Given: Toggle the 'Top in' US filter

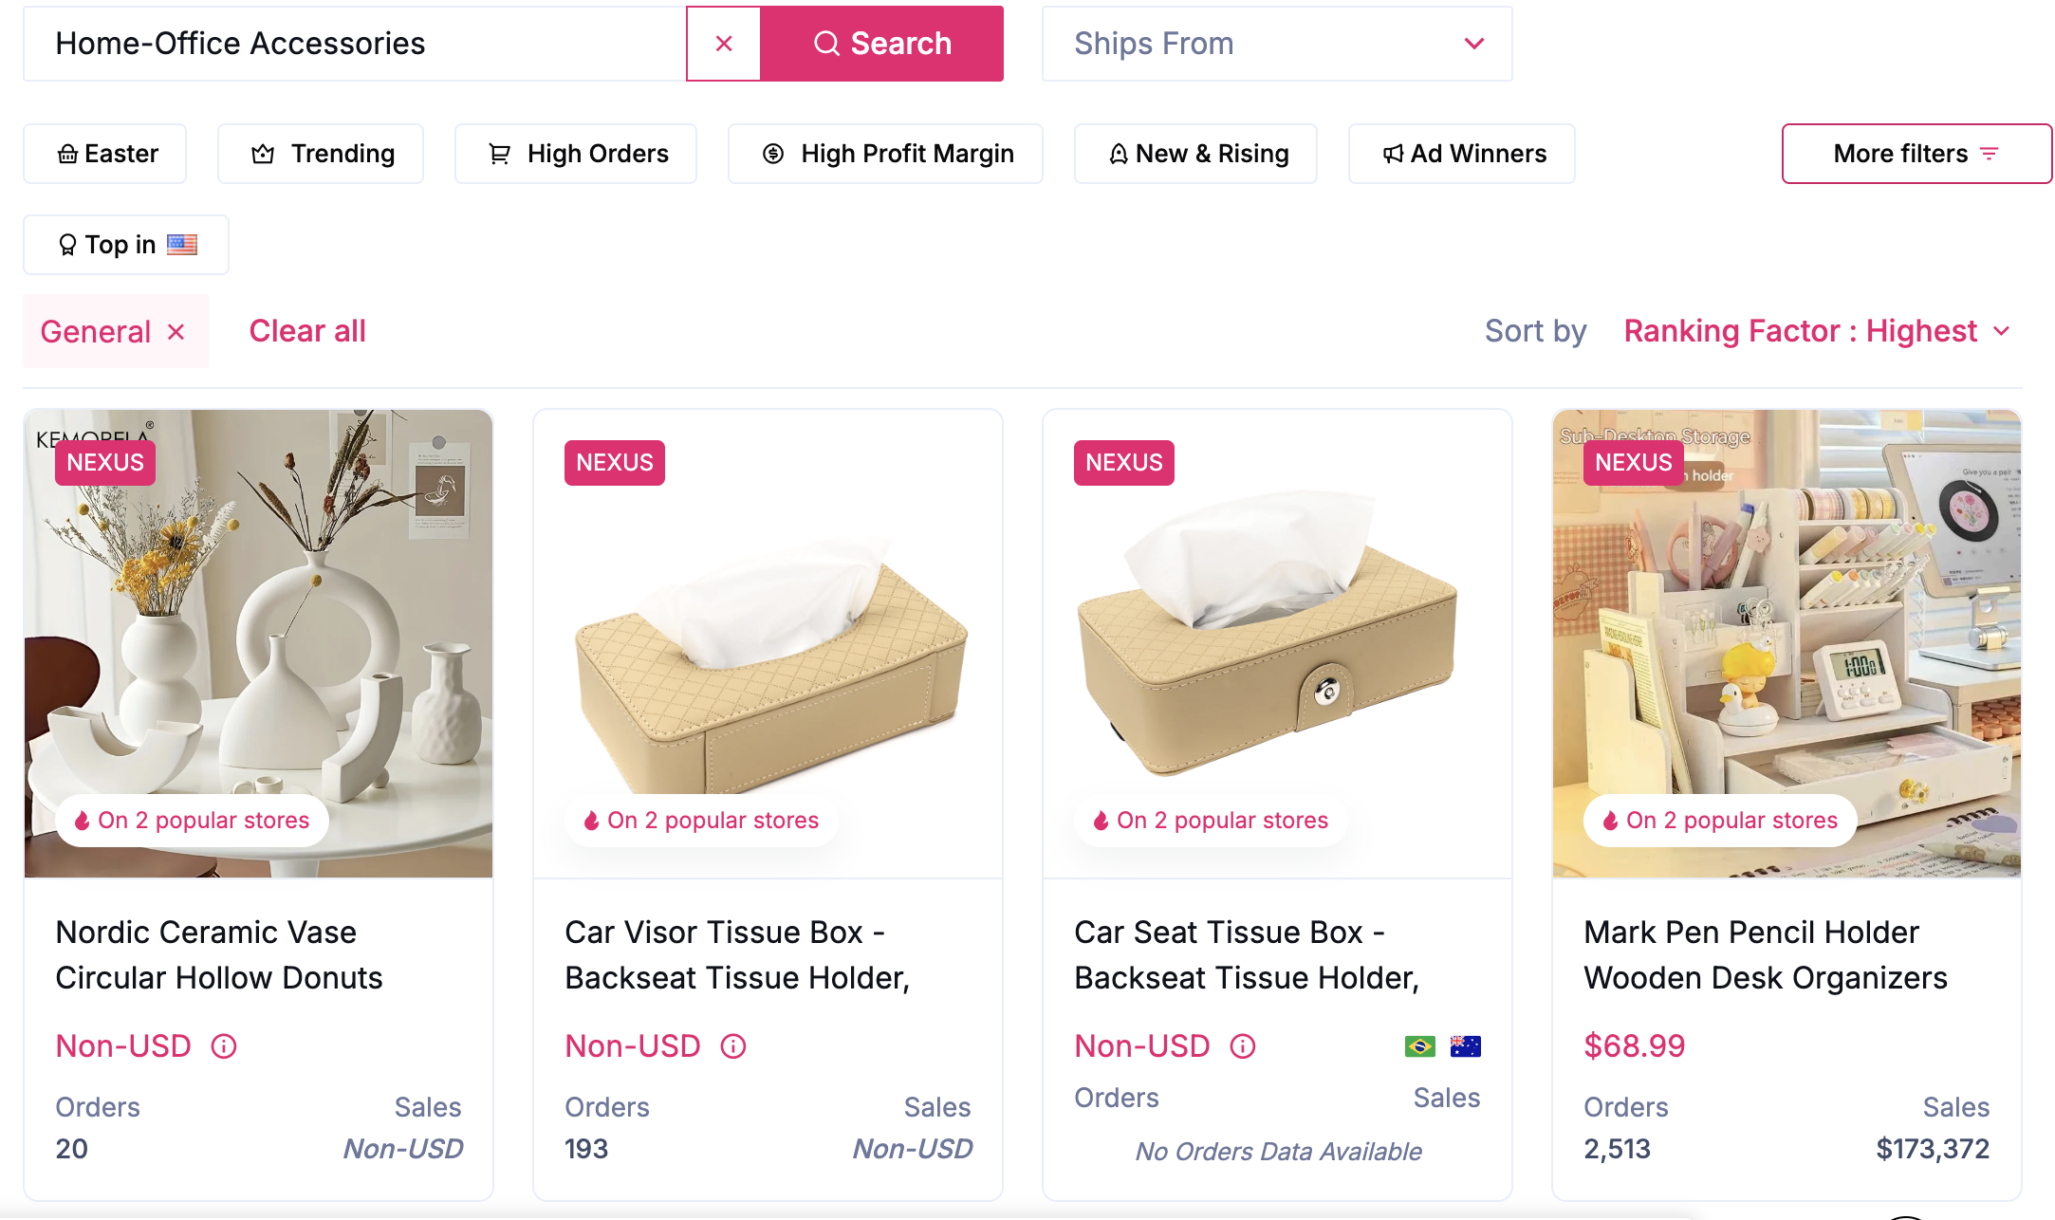Looking at the screenshot, I should pos(124,244).
